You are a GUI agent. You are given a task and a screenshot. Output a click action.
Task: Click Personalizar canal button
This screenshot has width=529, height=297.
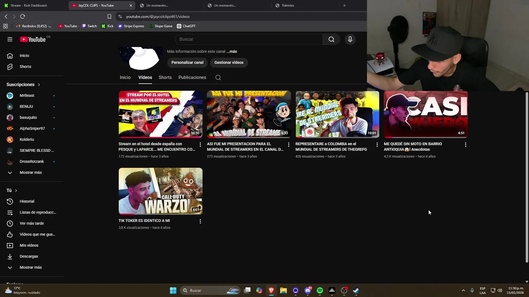187,63
